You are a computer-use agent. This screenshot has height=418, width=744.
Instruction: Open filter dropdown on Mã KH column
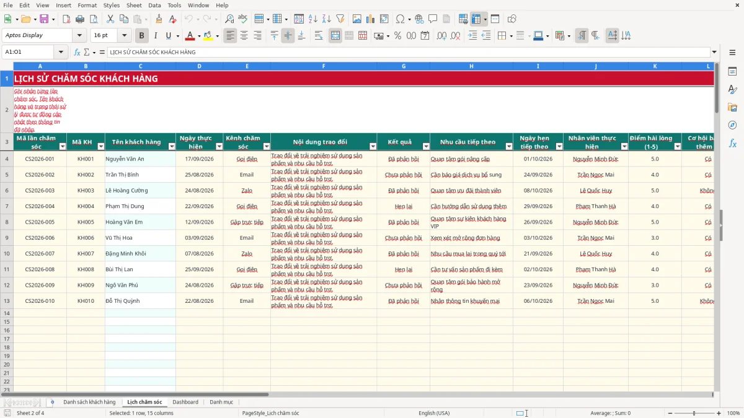click(x=100, y=147)
